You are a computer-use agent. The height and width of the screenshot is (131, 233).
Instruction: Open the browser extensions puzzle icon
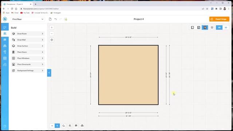(x=216, y=9)
